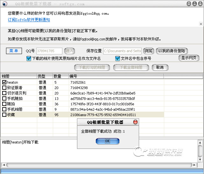This screenshot has width=204, height=174.
Task: Close the download success dialog via red button
Action: 135,122
